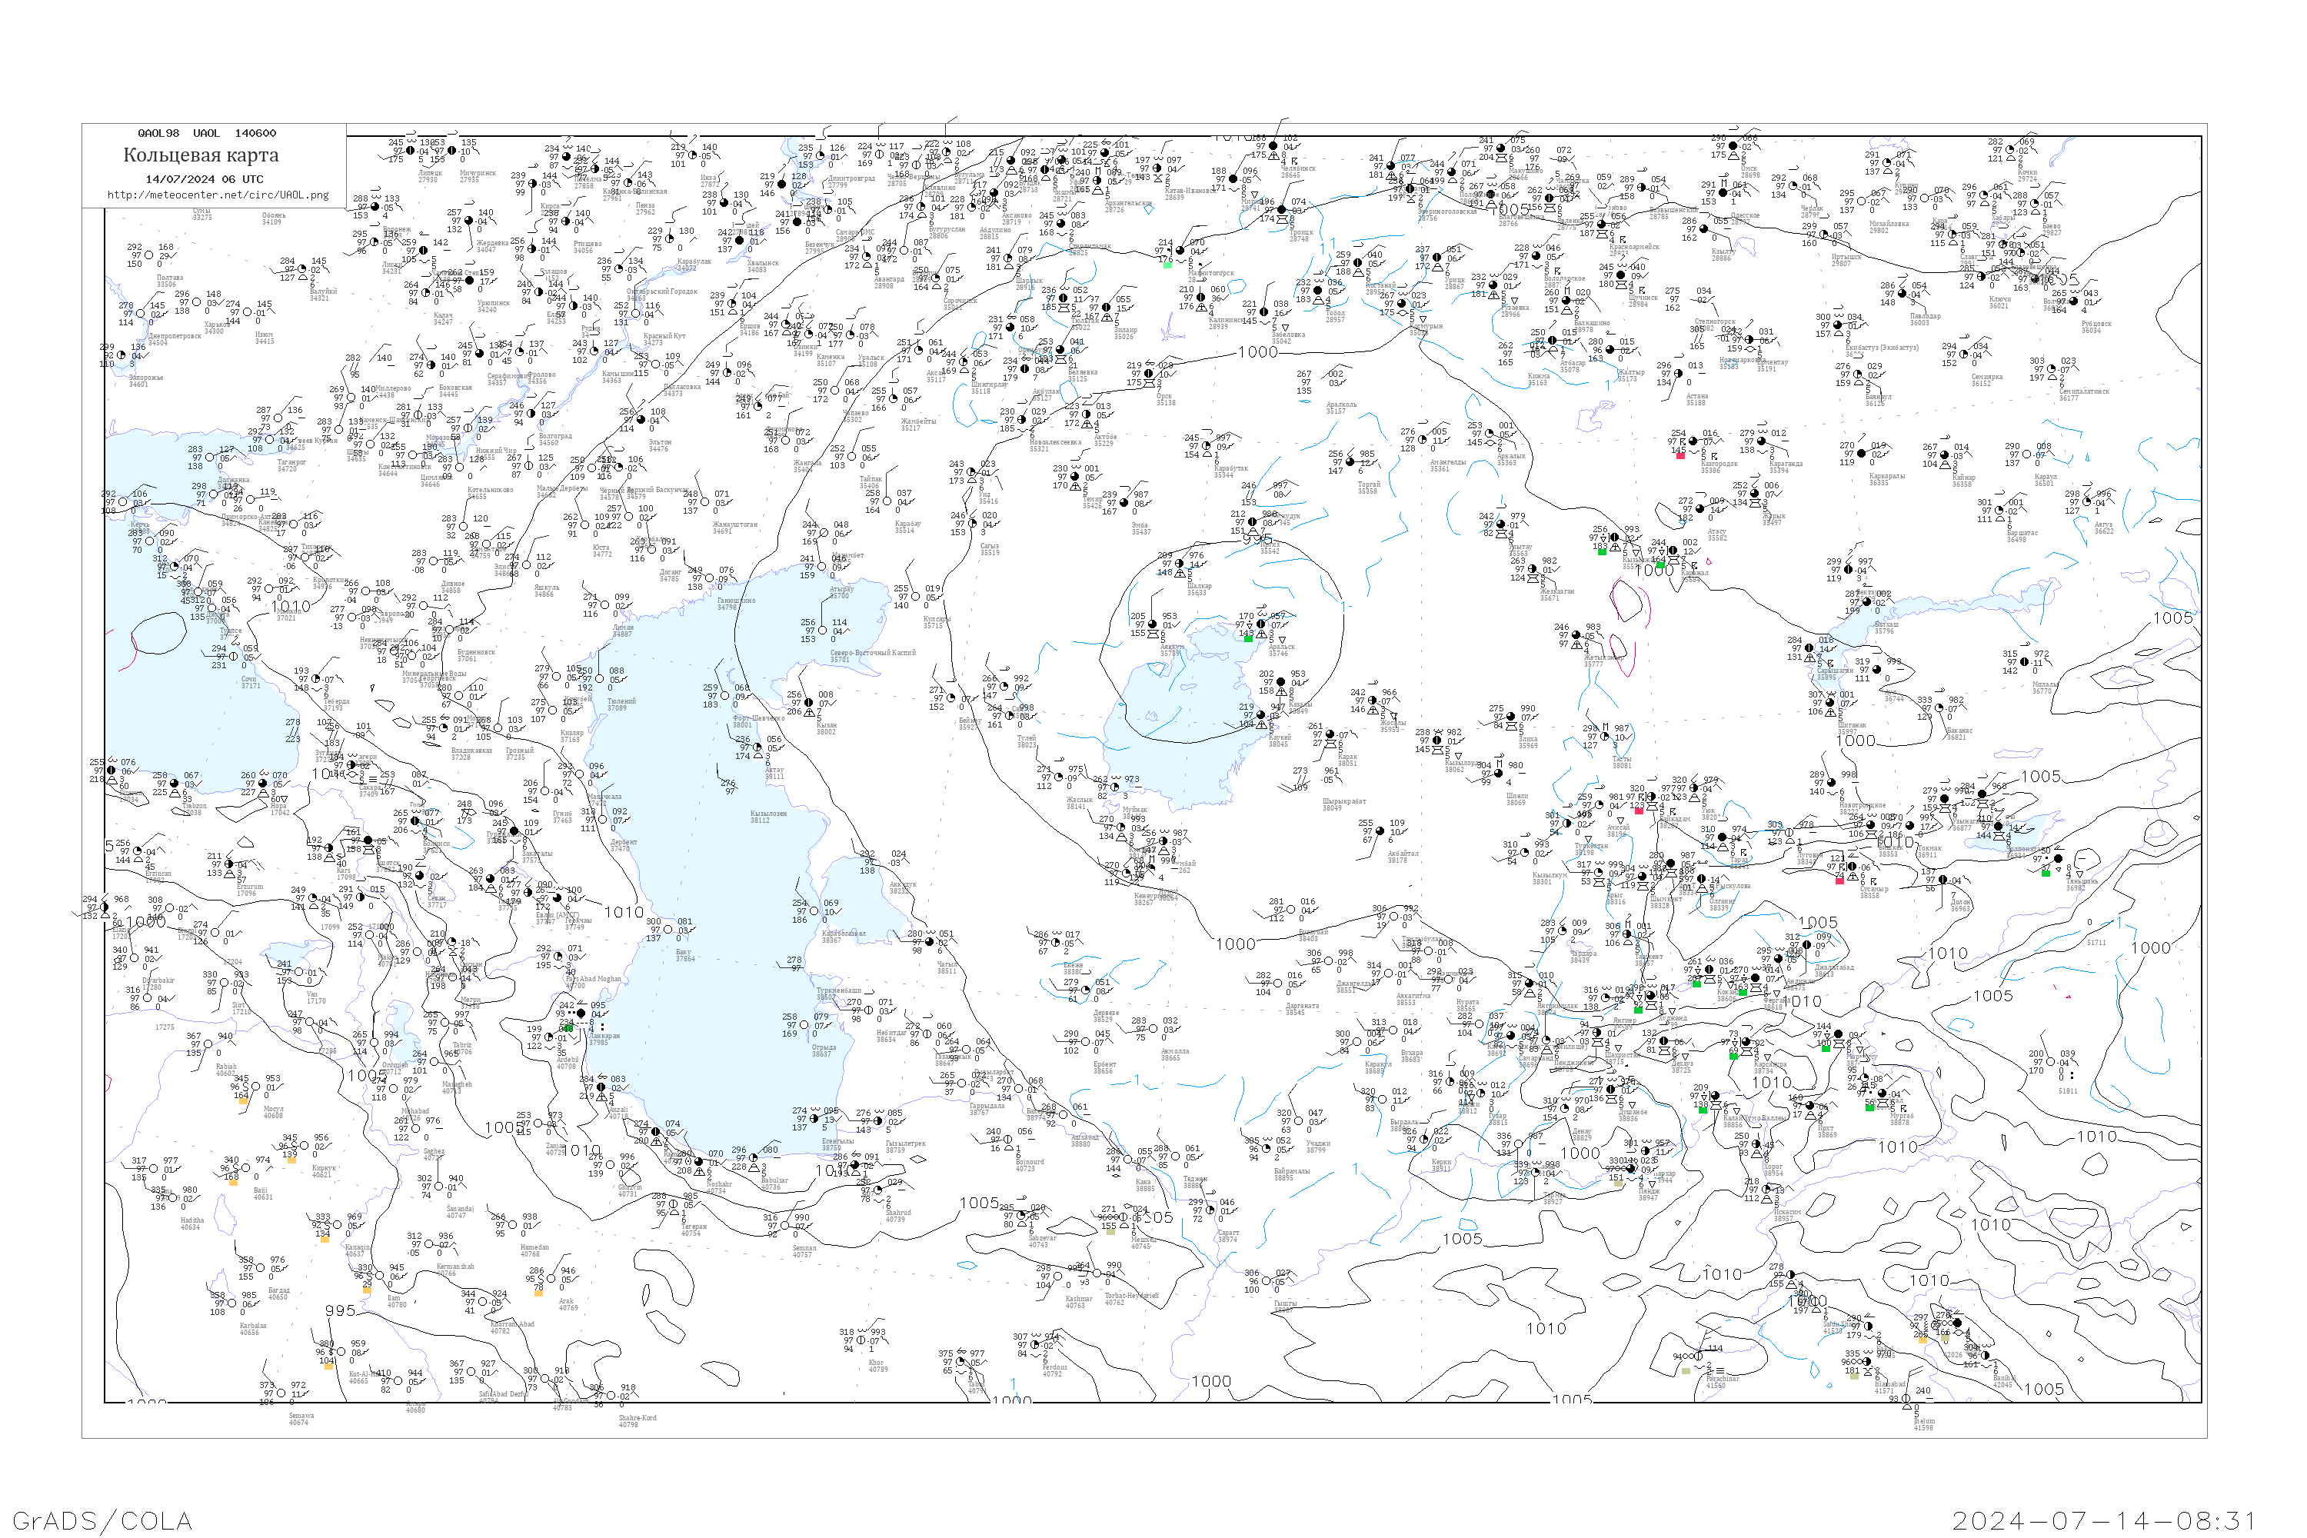The image size is (2307, 1538).
Task: Click the GrADS/COLA label
Action: click(102, 1520)
